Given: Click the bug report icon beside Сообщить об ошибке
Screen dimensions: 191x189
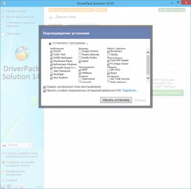Looking at the screenshot, I should [x=3, y=163].
